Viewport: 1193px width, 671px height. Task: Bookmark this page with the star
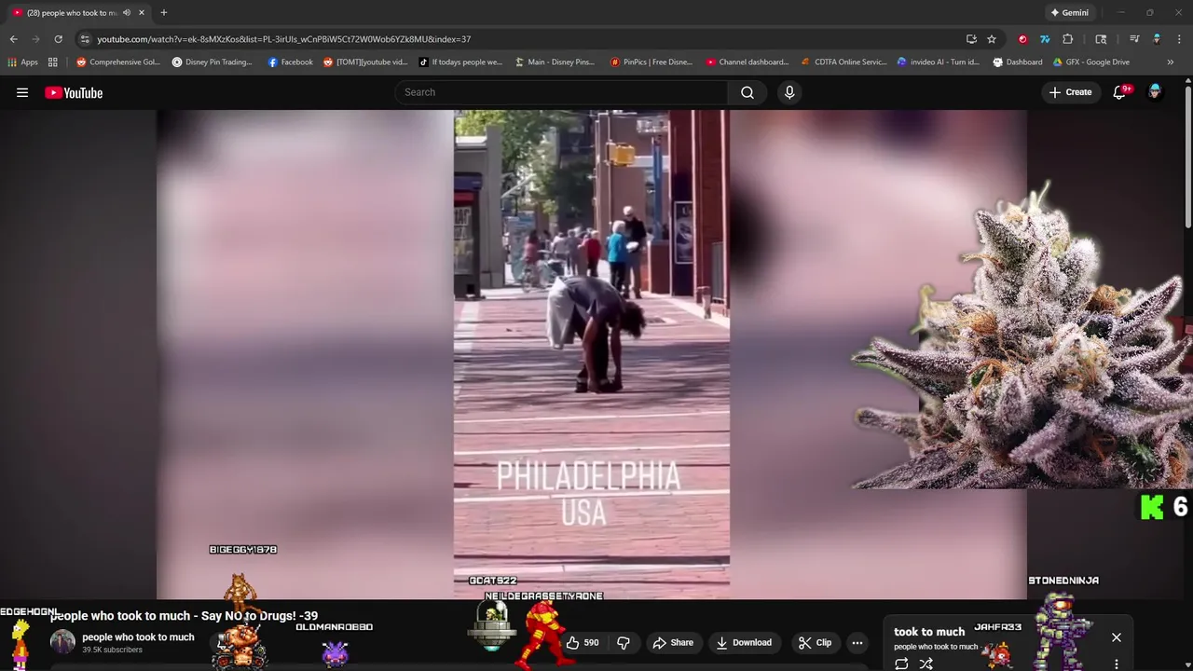click(992, 39)
